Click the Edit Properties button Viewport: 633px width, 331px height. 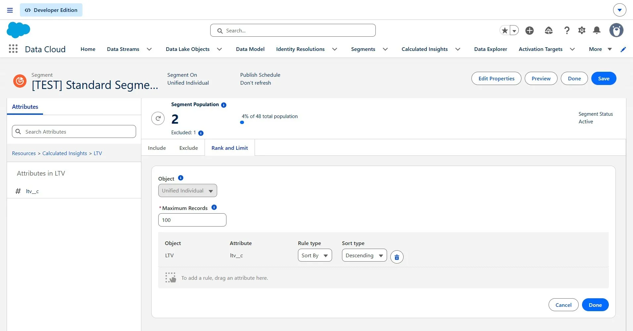[496, 78]
